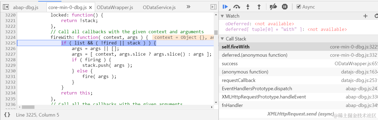This screenshot has height=120, width=378.
Task: Toggle pause on exceptions
Action: coord(285,7)
